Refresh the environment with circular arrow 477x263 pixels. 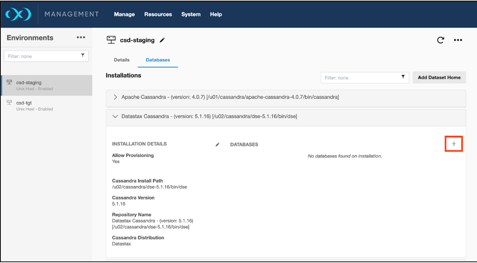[440, 40]
